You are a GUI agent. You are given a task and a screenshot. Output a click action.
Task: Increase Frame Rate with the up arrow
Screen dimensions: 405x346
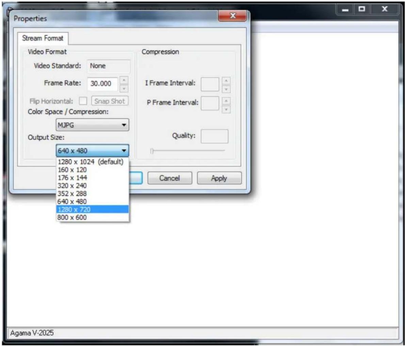[x=124, y=80]
